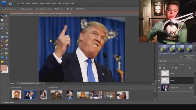Open the Layer menu

[42, 3]
